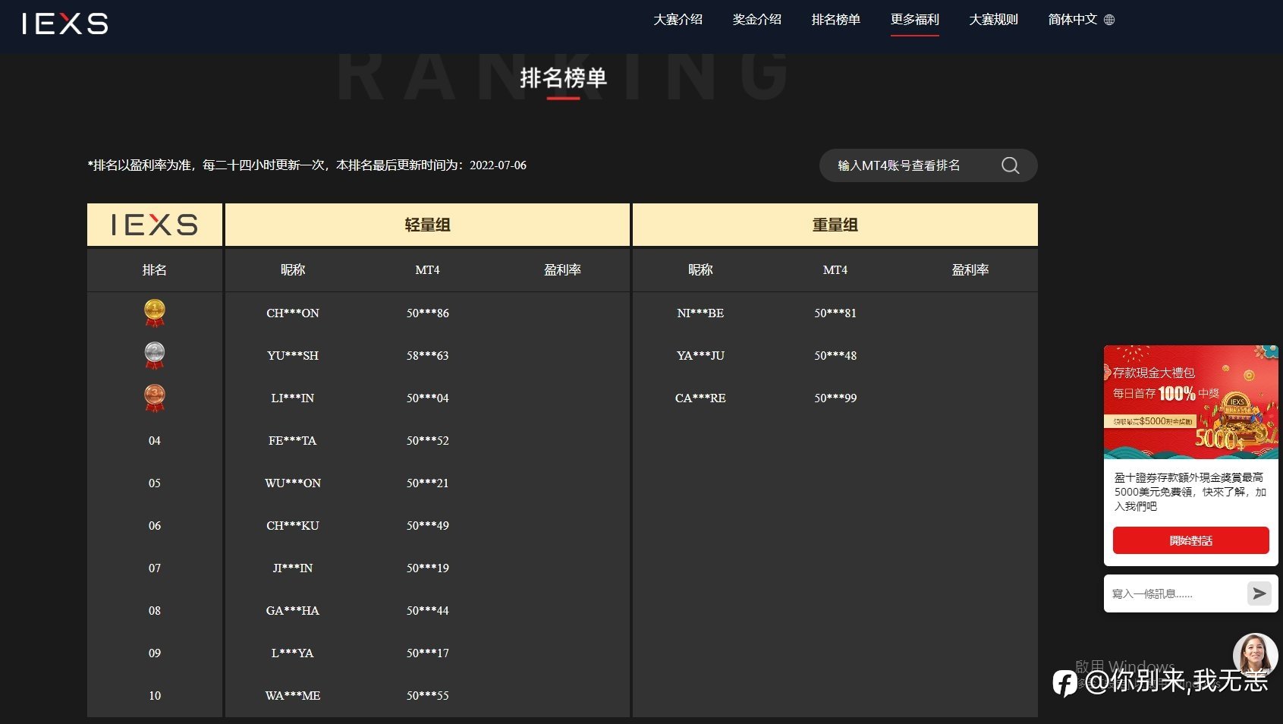
Task: Click the gold first-place medal icon
Action: [155, 313]
